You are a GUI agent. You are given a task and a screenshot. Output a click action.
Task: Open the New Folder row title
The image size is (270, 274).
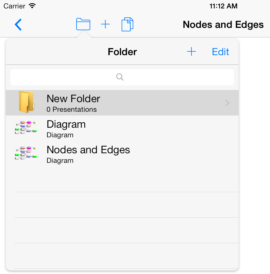(x=73, y=99)
